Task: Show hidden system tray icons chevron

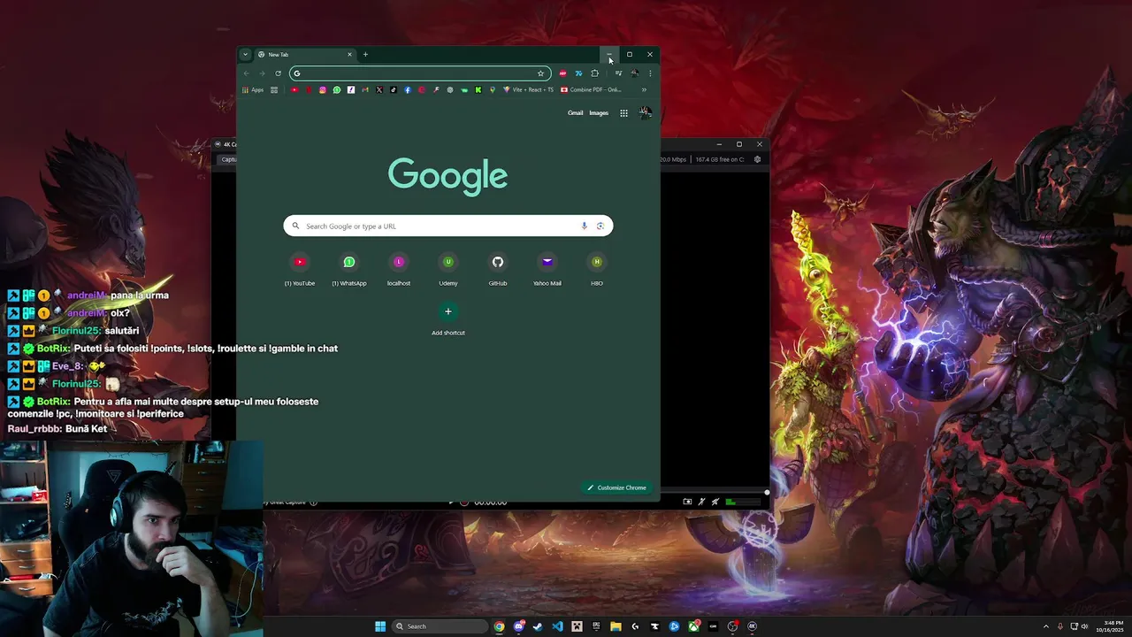Action: click(1046, 626)
